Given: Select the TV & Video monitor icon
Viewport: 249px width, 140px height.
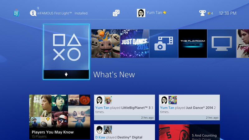Looking at the screenshot, I should (x=222, y=44).
